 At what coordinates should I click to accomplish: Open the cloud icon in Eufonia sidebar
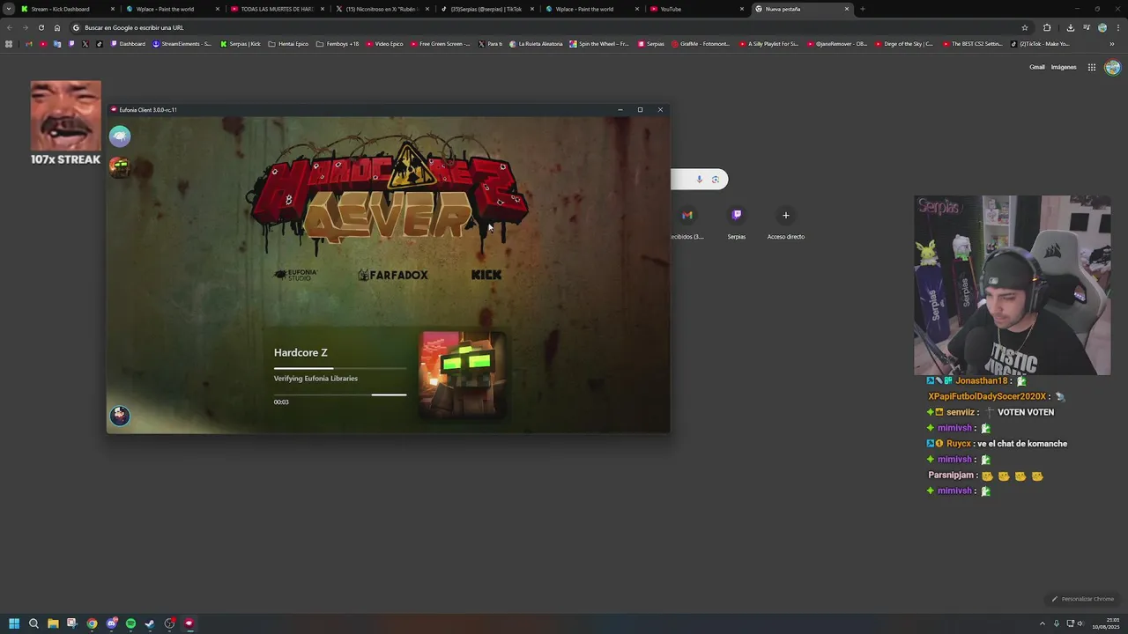[120, 136]
